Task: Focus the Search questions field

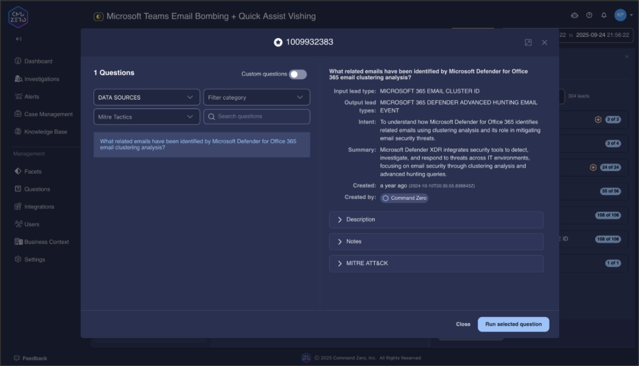Action: click(257, 117)
